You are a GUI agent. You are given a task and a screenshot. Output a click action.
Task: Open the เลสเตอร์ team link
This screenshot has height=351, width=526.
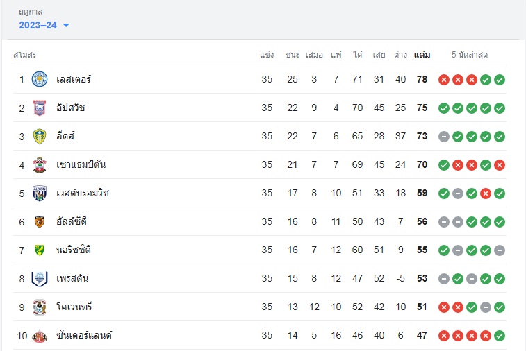pyautogui.click(x=74, y=79)
